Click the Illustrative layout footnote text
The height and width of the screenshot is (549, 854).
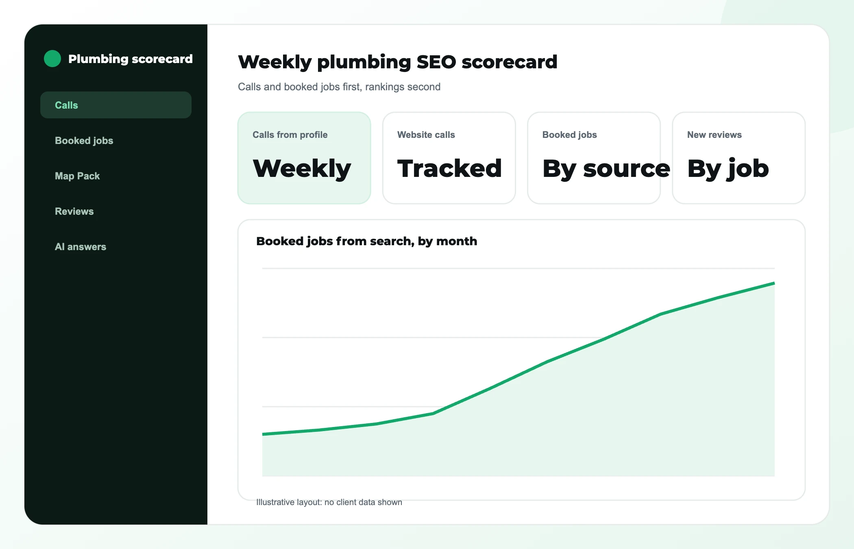329,502
